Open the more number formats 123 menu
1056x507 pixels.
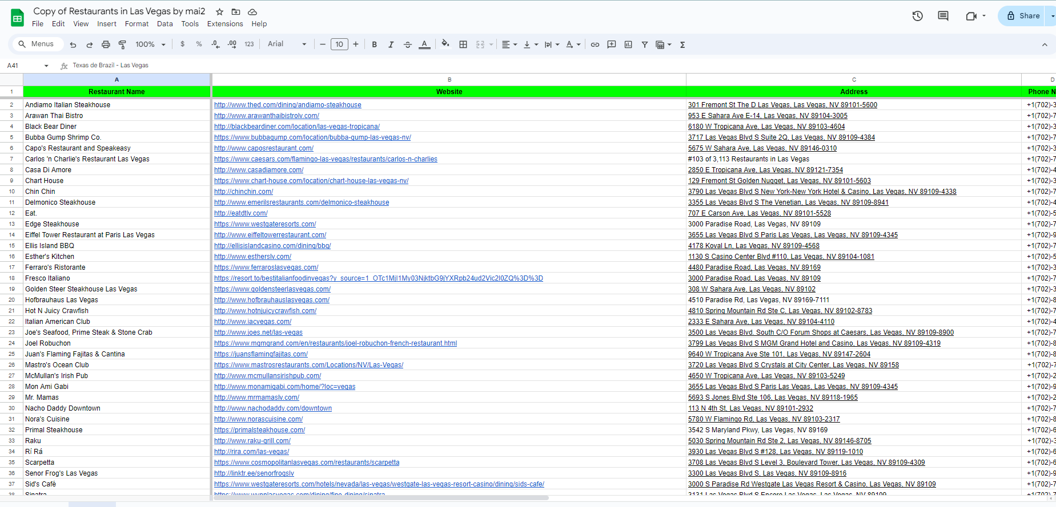249,44
